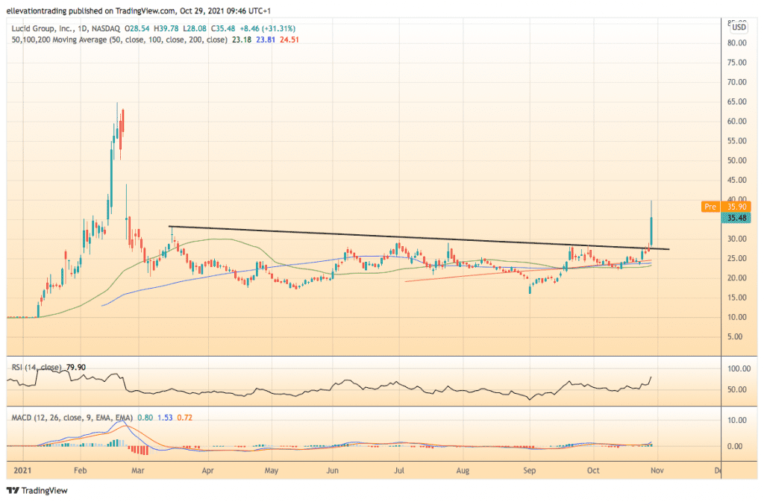Click the 35.90 pre-market price tag

(x=736, y=207)
